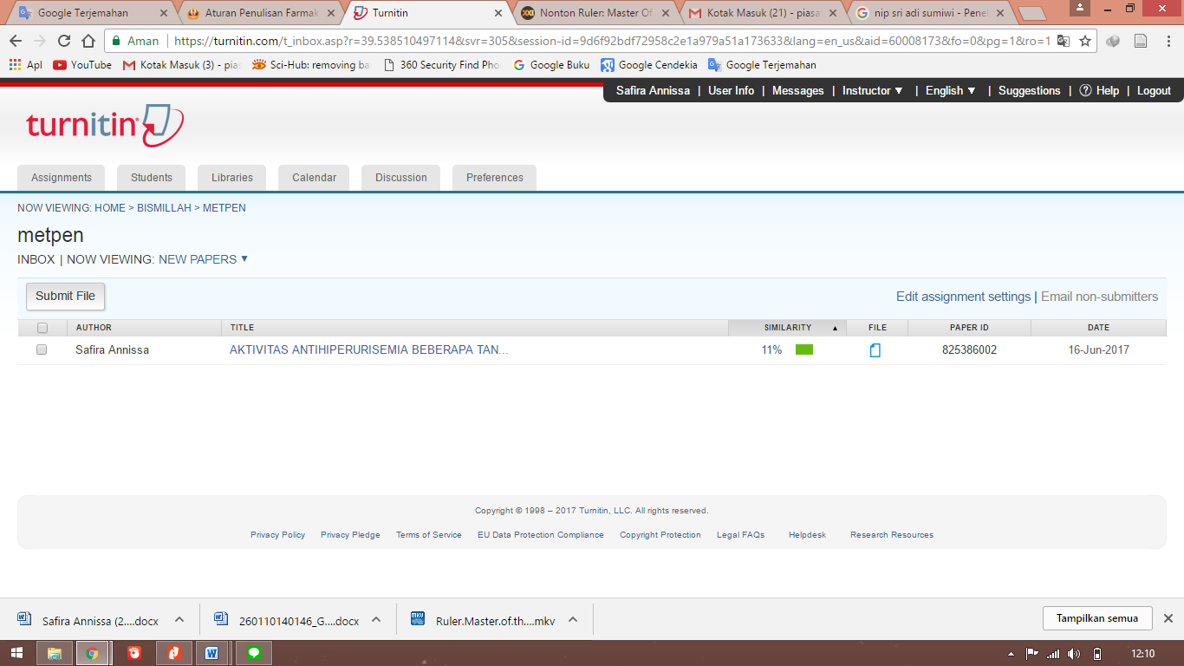Switch to Chrome in the taskbar
The width and height of the screenshot is (1184, 666).
pos(93,653)
